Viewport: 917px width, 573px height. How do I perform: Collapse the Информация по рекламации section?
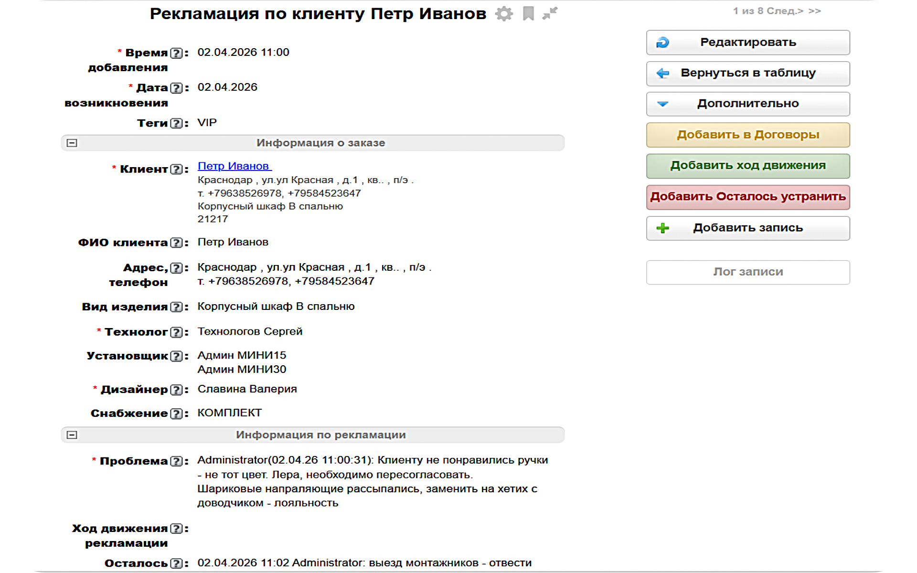tap(72, 435)
